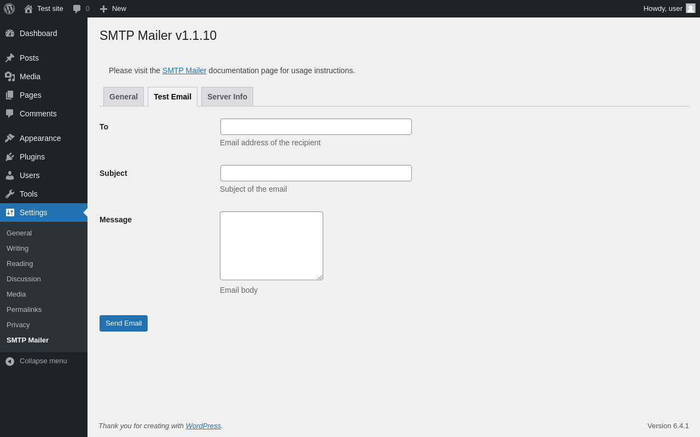Open Dashboard from sidebar menu
The image size is (700, 437).
pos(44,33)
